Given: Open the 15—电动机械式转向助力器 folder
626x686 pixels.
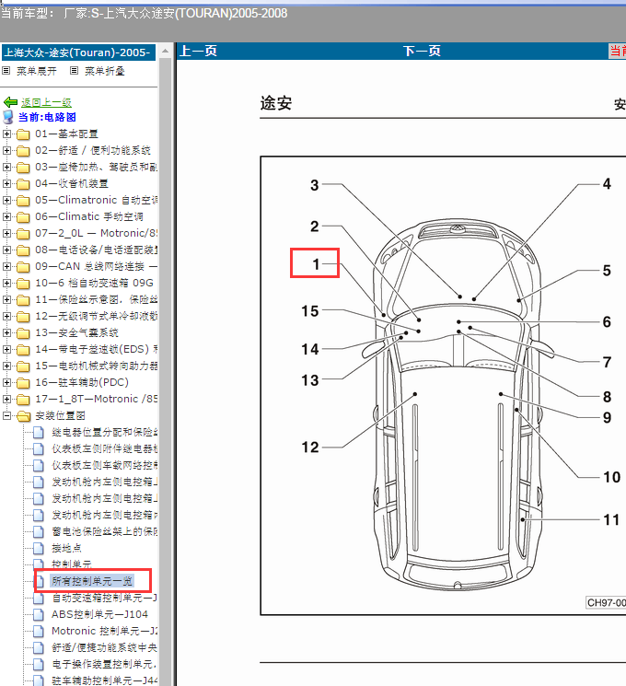Looking at the screenshot, I should pos(97,366).
